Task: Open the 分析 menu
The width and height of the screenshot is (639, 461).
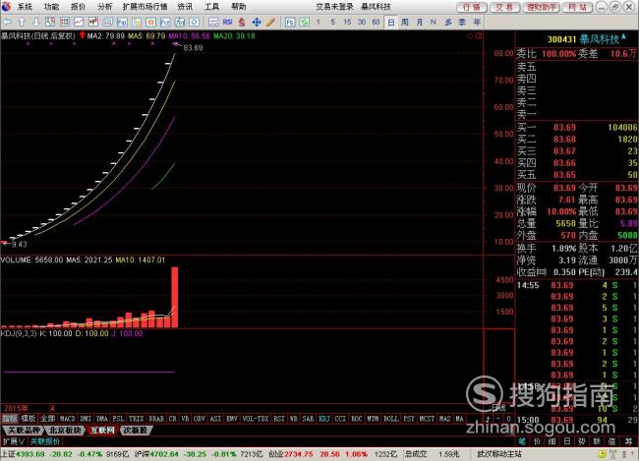Action: point(105,7)
